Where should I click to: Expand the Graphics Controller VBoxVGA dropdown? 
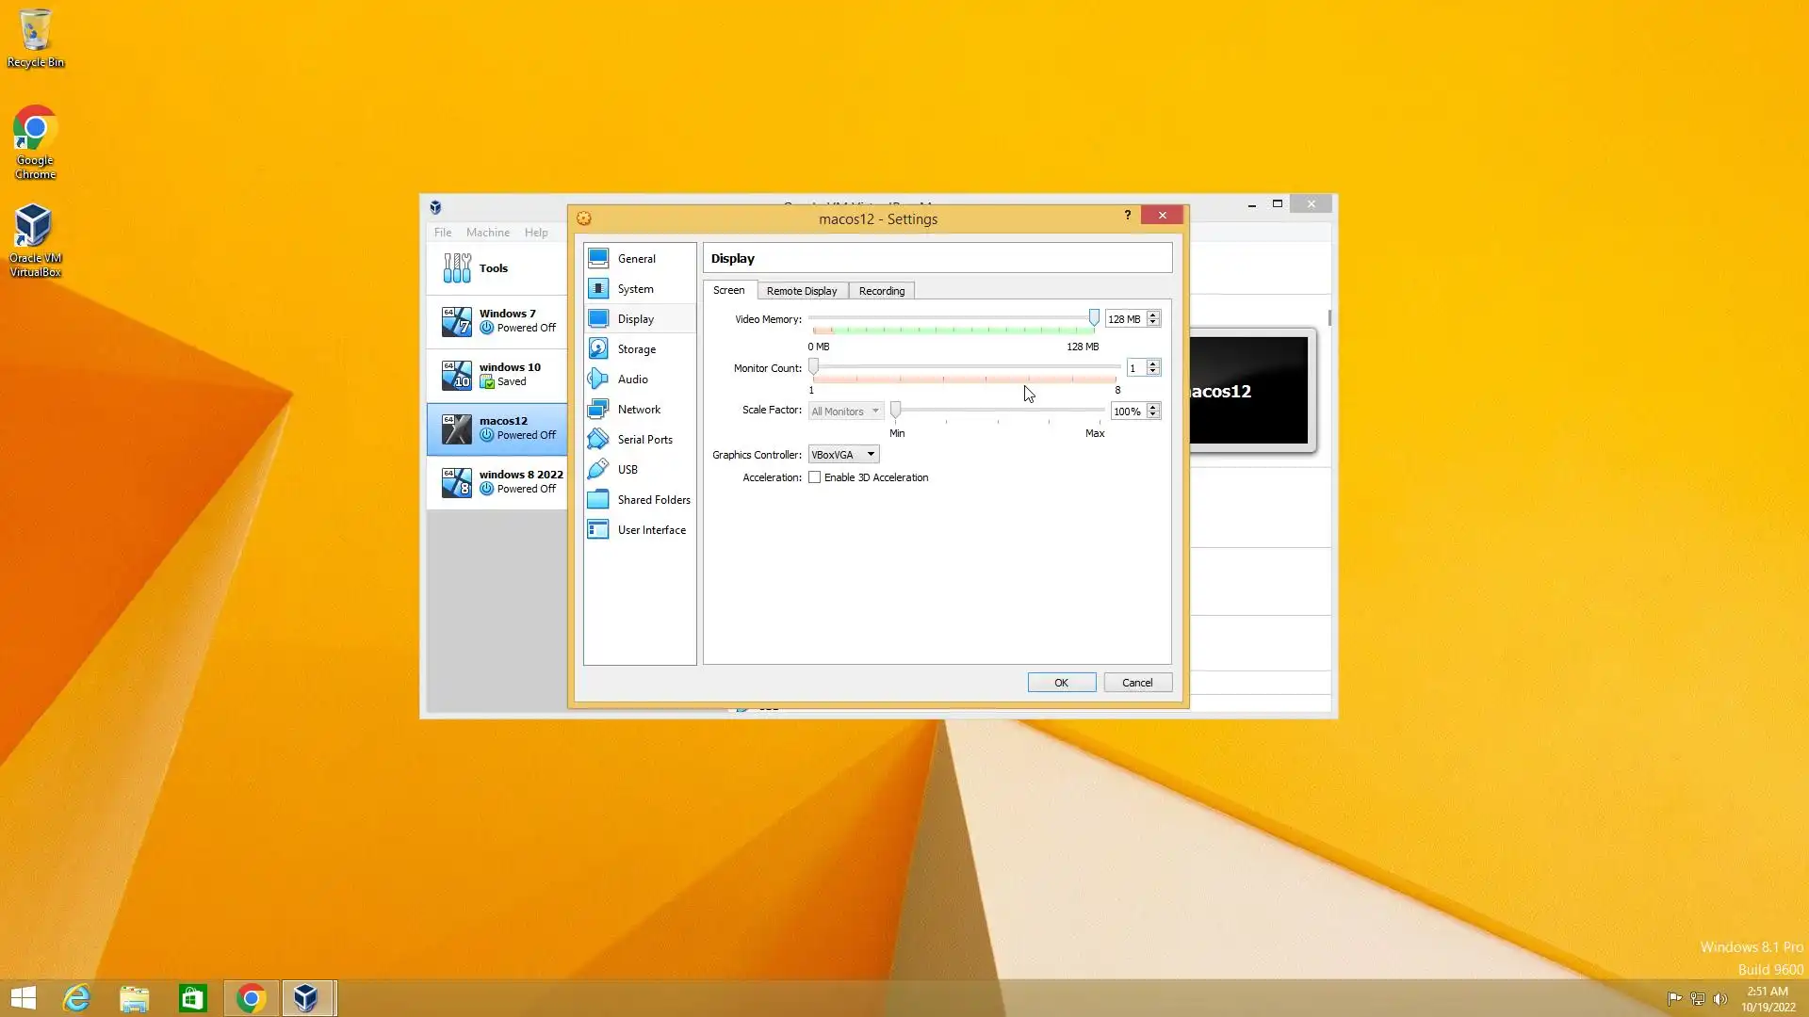coord(843,455)
